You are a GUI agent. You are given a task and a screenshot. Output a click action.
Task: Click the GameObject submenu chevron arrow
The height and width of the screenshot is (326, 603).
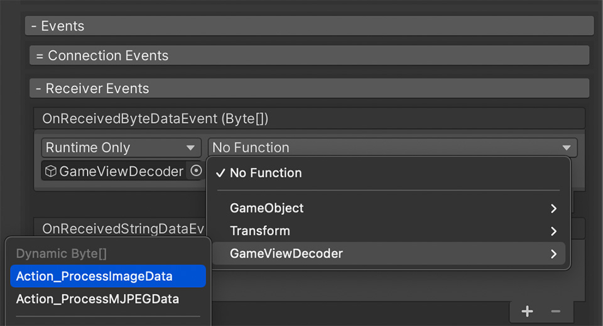[553, 208]
